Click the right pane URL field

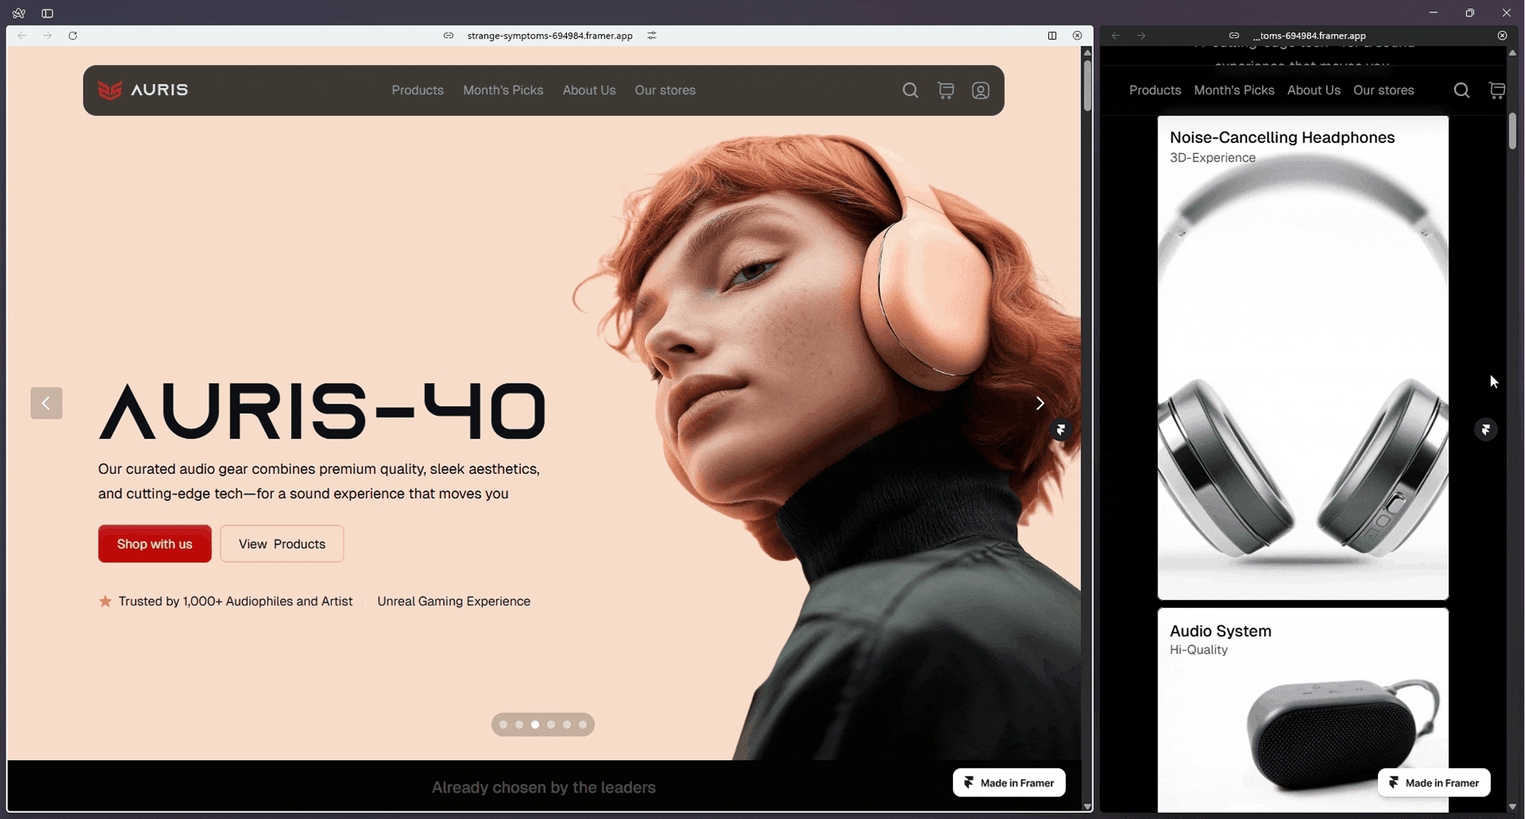tap(1309, 36)
